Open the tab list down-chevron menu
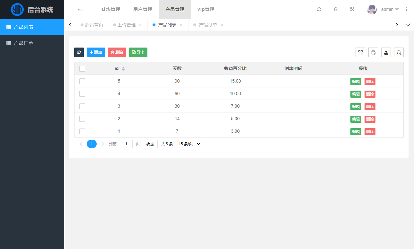Image resolution: width=414 pixels, height=249 pixels. pos(408,25)
